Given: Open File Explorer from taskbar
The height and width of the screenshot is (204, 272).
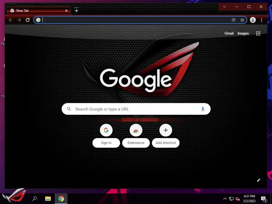Looking at the screenshot, I should point(48,198).
